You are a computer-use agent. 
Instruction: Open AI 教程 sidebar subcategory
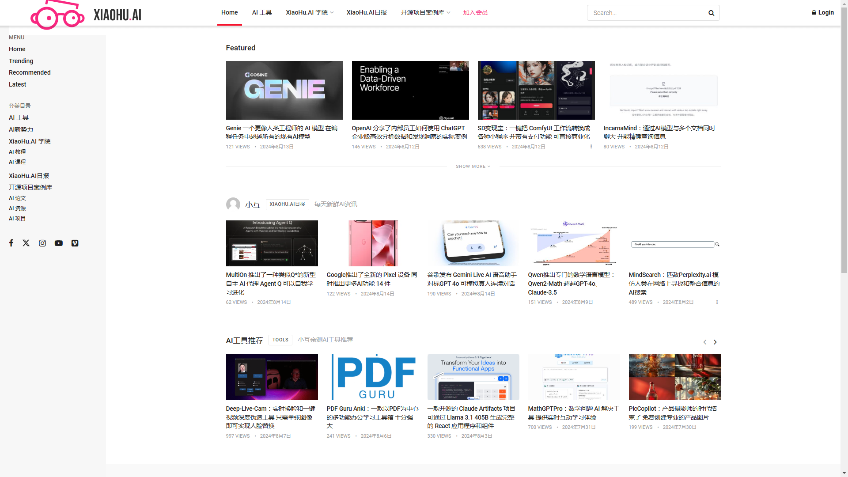coord(17,152)
